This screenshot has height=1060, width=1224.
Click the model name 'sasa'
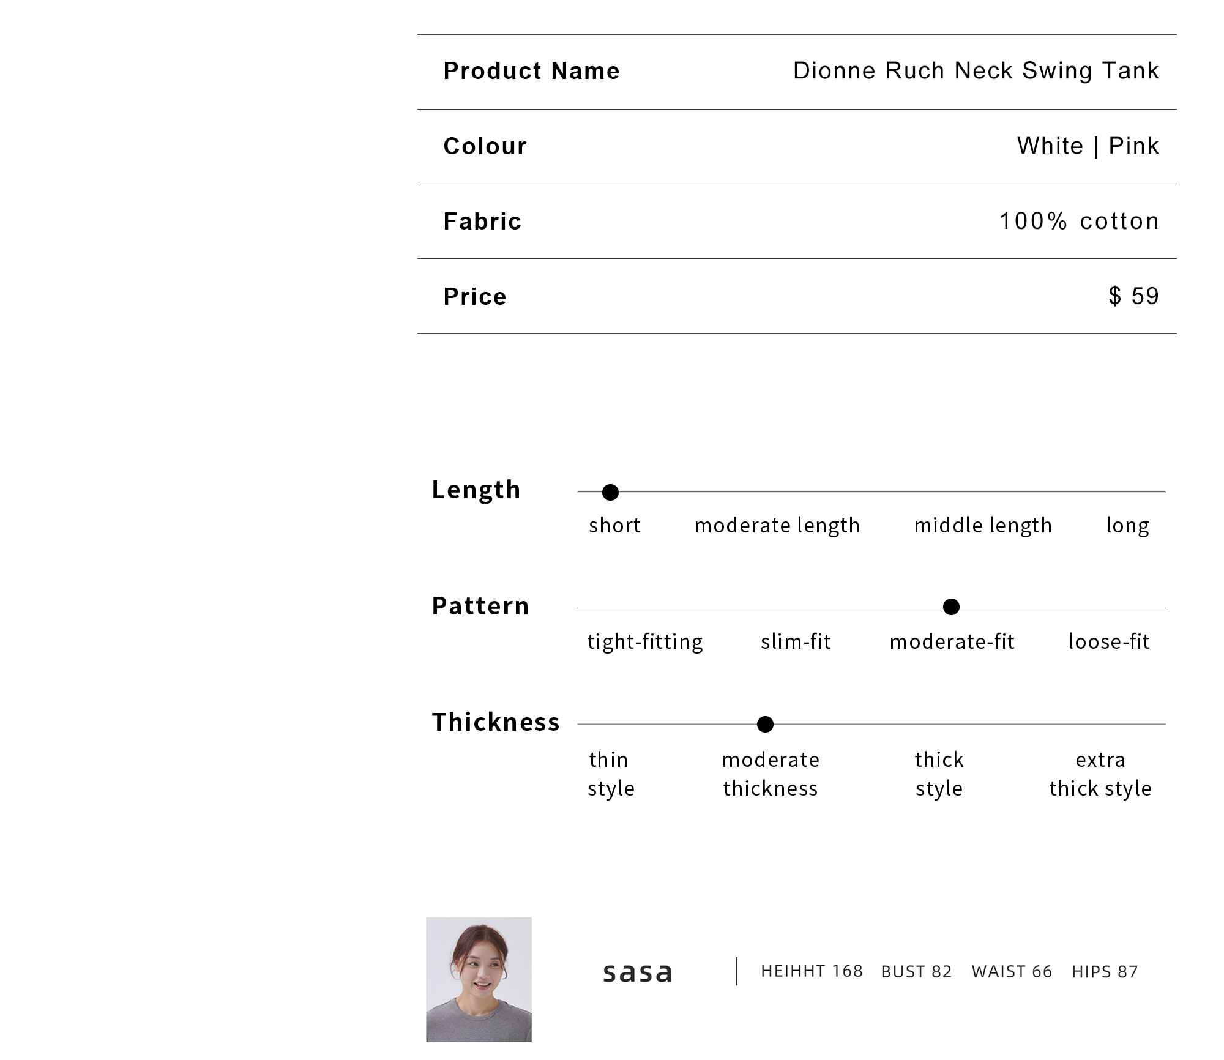tap(637, 973)
